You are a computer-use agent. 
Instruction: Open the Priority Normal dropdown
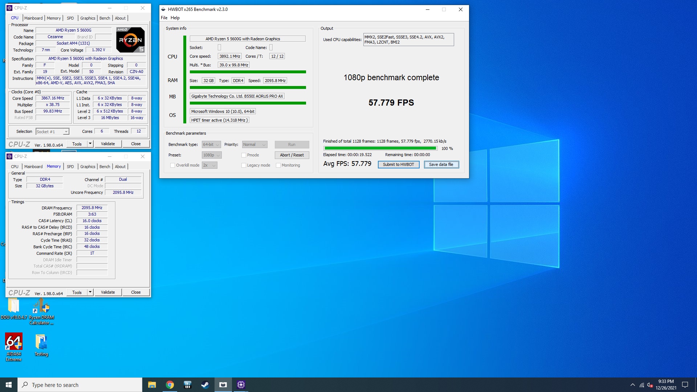pyautogui.click(x=254, y=144)
